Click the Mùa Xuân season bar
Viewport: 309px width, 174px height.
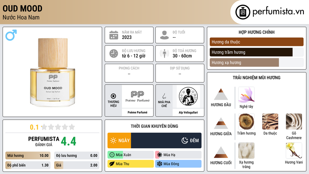point(131,155)
